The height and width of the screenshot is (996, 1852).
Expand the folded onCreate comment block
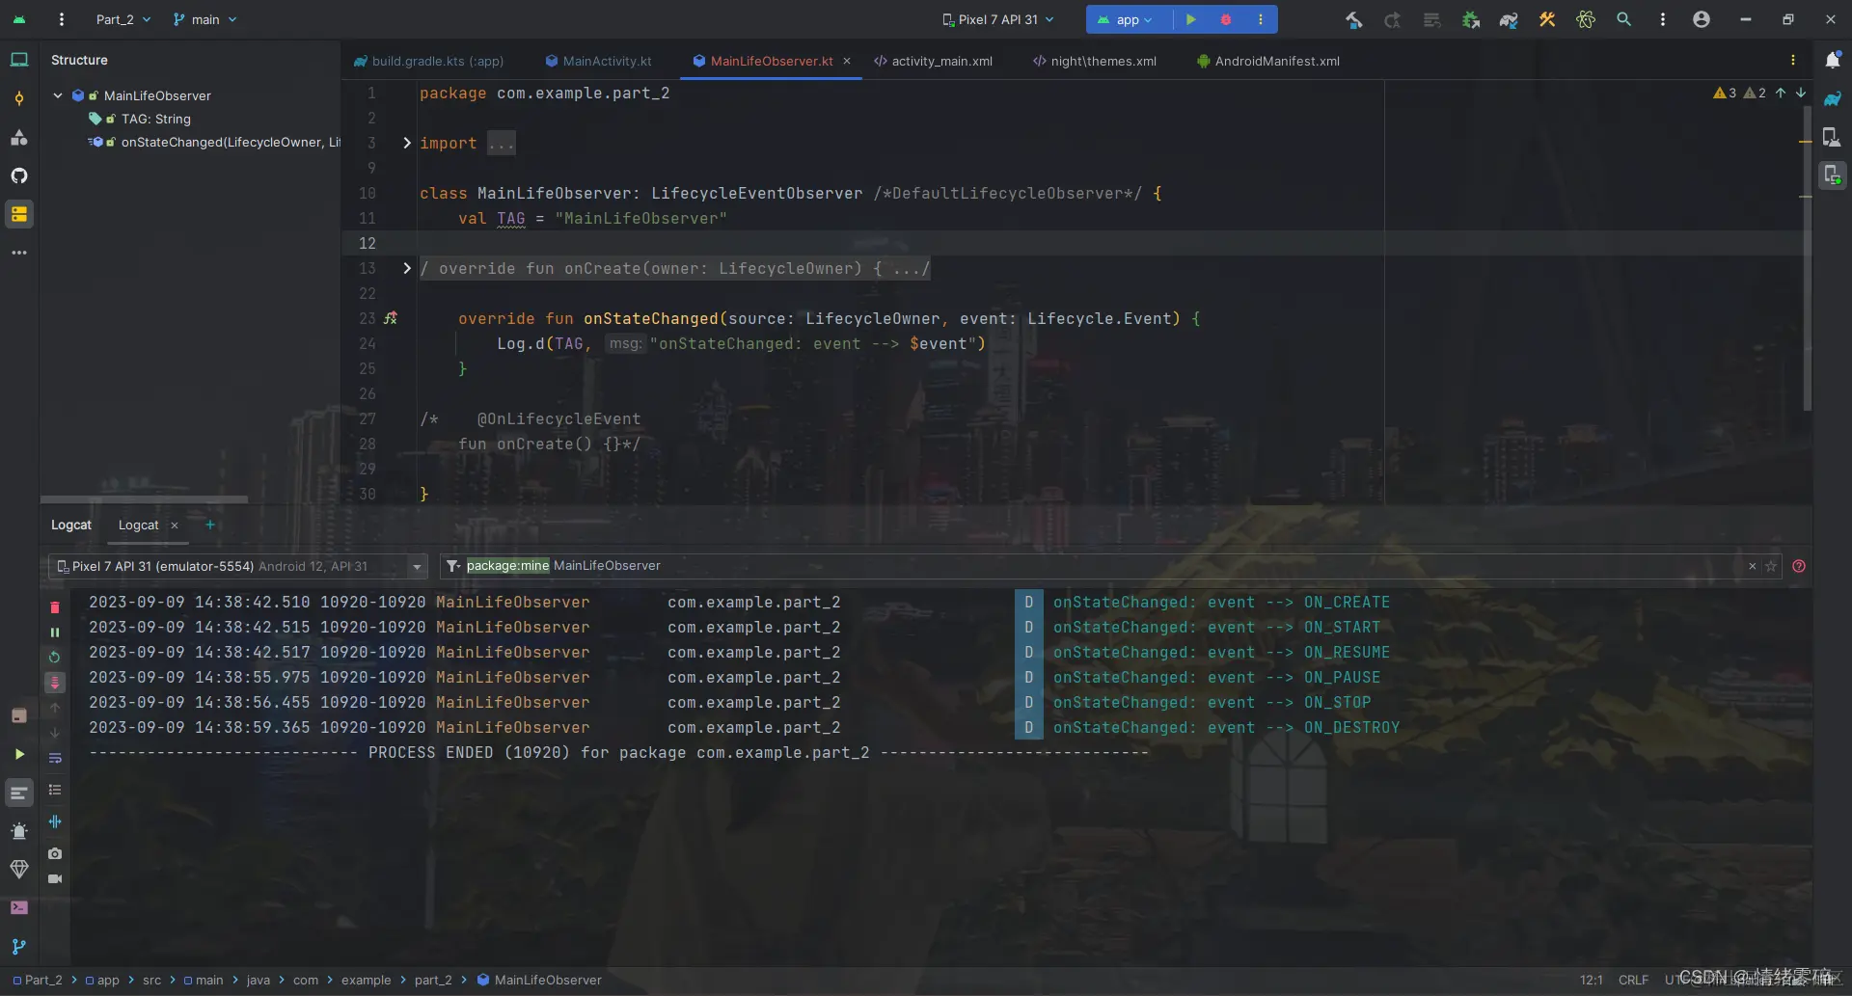tap(407, 268)
